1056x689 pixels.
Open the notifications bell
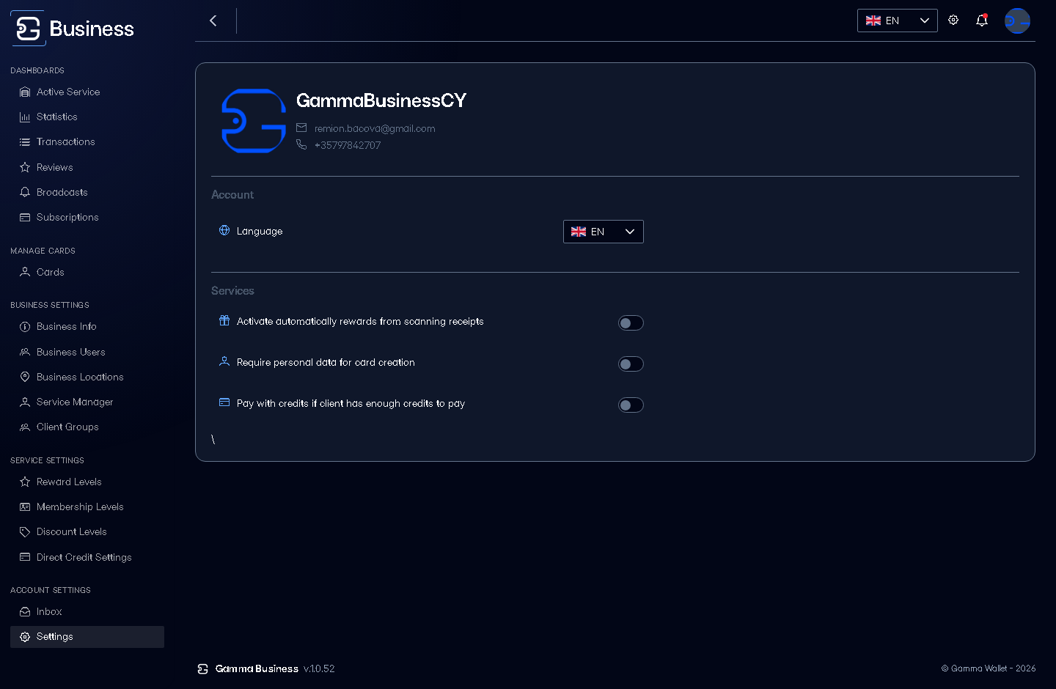(x=982, y=21)
